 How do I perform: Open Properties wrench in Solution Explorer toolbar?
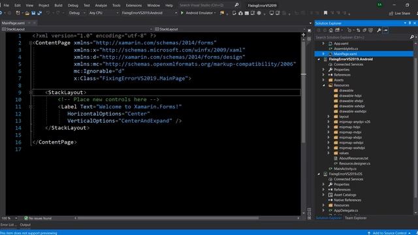[379, 31]
